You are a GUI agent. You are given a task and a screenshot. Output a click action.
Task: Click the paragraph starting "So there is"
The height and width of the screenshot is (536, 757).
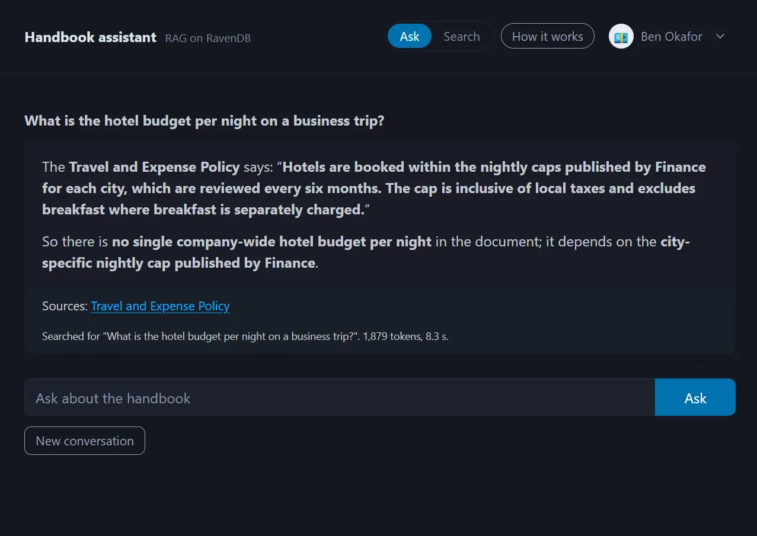366,252
